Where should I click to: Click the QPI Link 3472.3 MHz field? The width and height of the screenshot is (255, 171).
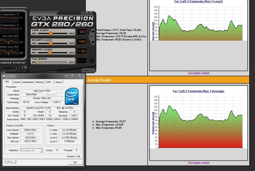coord(30,141)
